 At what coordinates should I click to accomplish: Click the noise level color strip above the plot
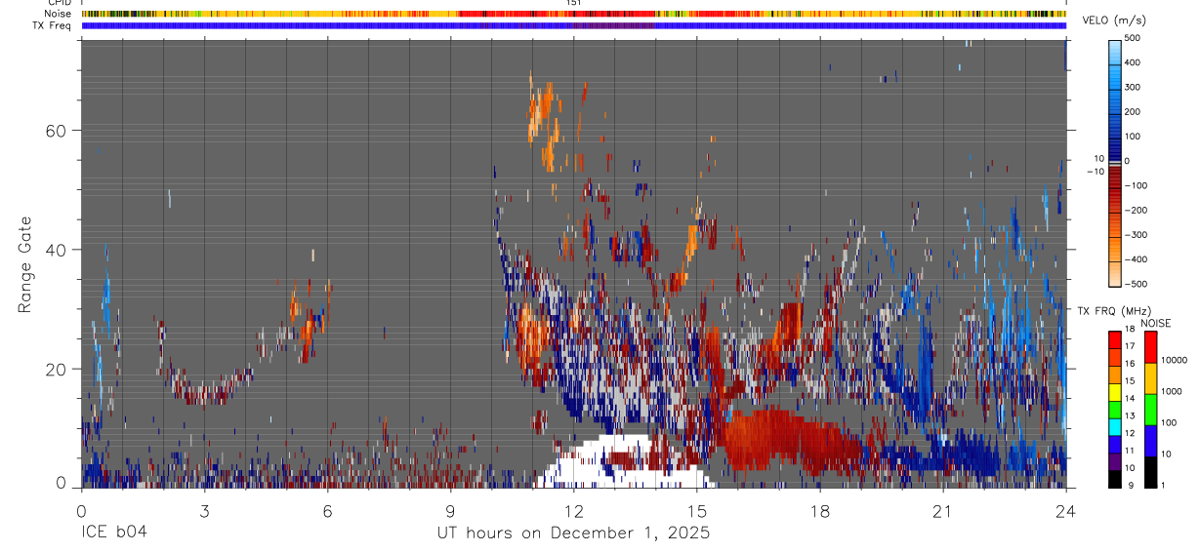[573, 14]
